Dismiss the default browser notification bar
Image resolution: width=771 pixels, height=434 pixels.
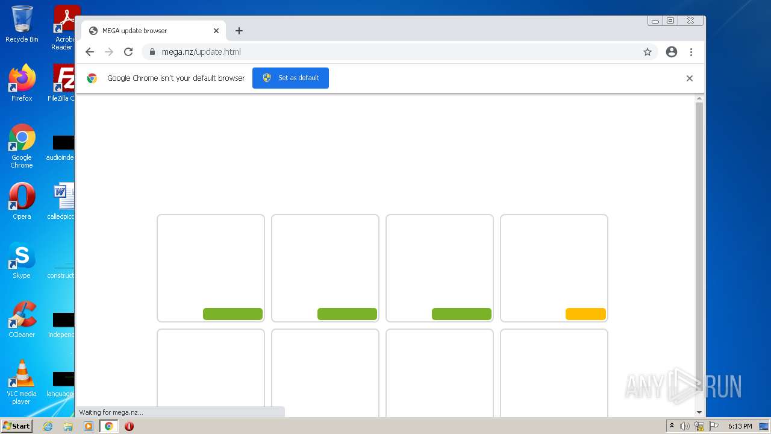pyautogui.click(x=690, y=78)
